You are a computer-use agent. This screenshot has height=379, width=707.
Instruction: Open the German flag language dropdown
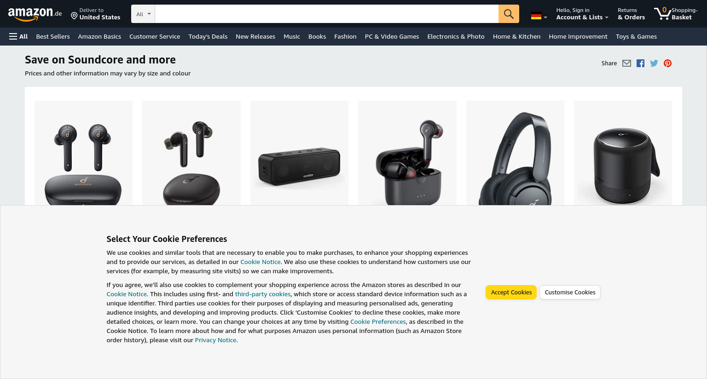pos(539,16)
